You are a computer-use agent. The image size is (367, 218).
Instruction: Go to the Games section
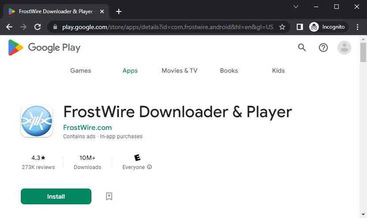coord(80,70)
